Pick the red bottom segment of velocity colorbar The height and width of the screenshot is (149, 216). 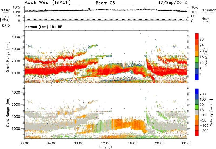[197, 133]
